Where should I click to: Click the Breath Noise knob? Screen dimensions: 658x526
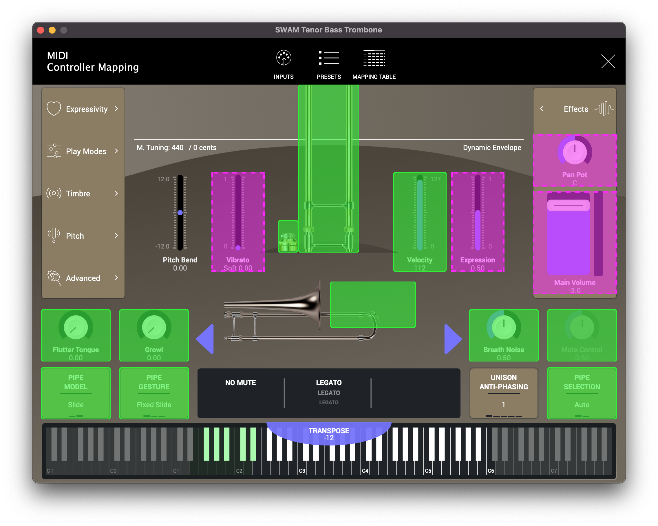pyautogui.click(x=504, y=327)
